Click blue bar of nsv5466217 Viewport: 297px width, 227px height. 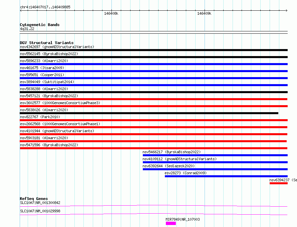pyautogui.click(x=215, y=155)
